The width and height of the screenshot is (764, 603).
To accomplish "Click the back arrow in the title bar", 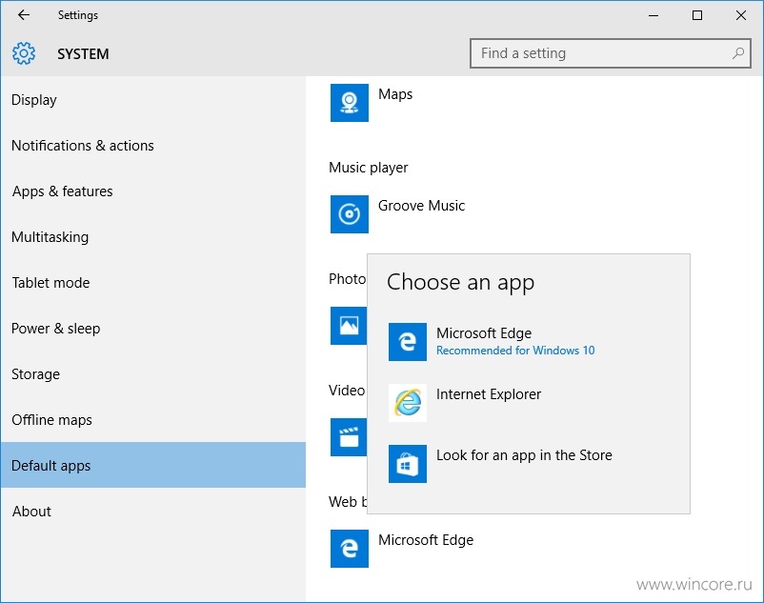I will 24,15.
